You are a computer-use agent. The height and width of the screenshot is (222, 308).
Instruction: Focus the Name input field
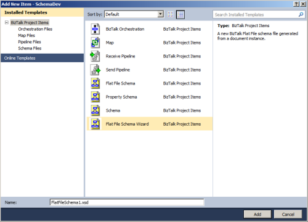pos(127,202)
